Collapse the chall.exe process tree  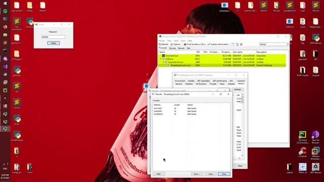[x=160, y=59]
